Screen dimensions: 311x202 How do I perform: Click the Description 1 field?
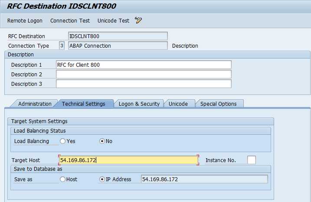click(x=144, y=65)
